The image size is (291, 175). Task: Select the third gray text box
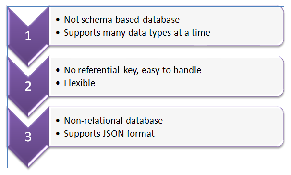tap(166, 127)
